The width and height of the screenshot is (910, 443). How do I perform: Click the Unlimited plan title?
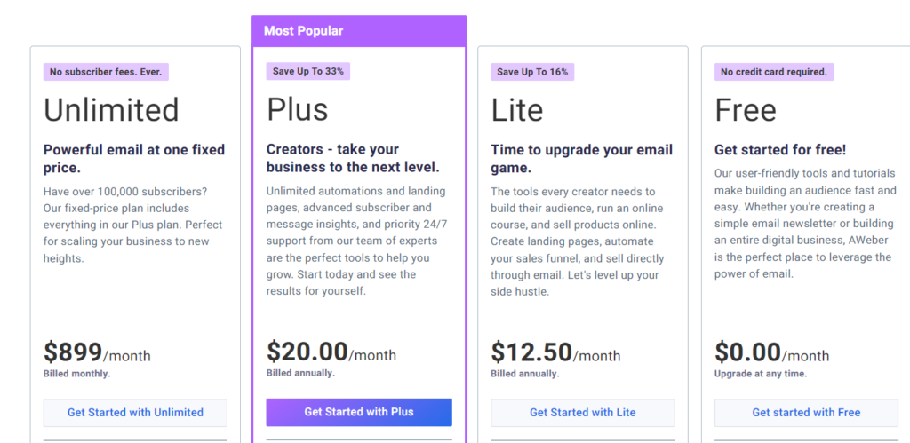(x=111, y=109)
